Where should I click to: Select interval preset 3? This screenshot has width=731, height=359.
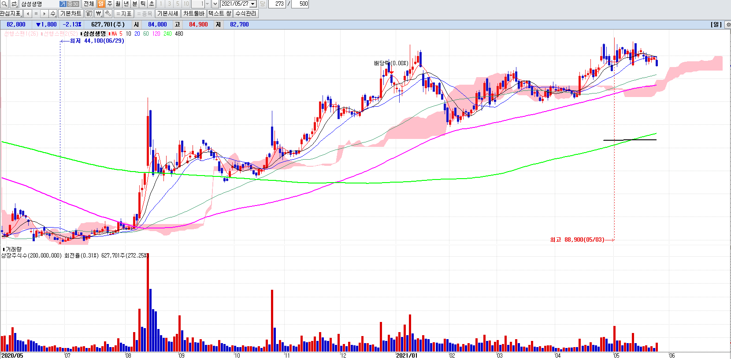click(x=169, y=4)
